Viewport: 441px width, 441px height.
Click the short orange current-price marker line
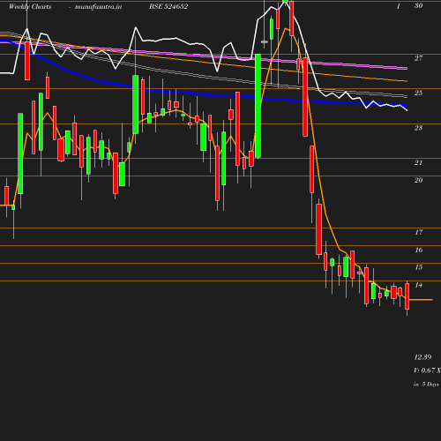(421, 300)
